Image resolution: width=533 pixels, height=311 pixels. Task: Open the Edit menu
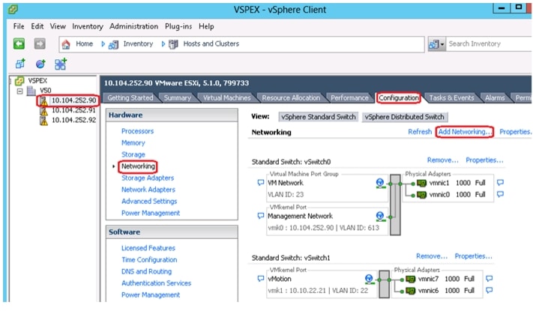[37, 26]
